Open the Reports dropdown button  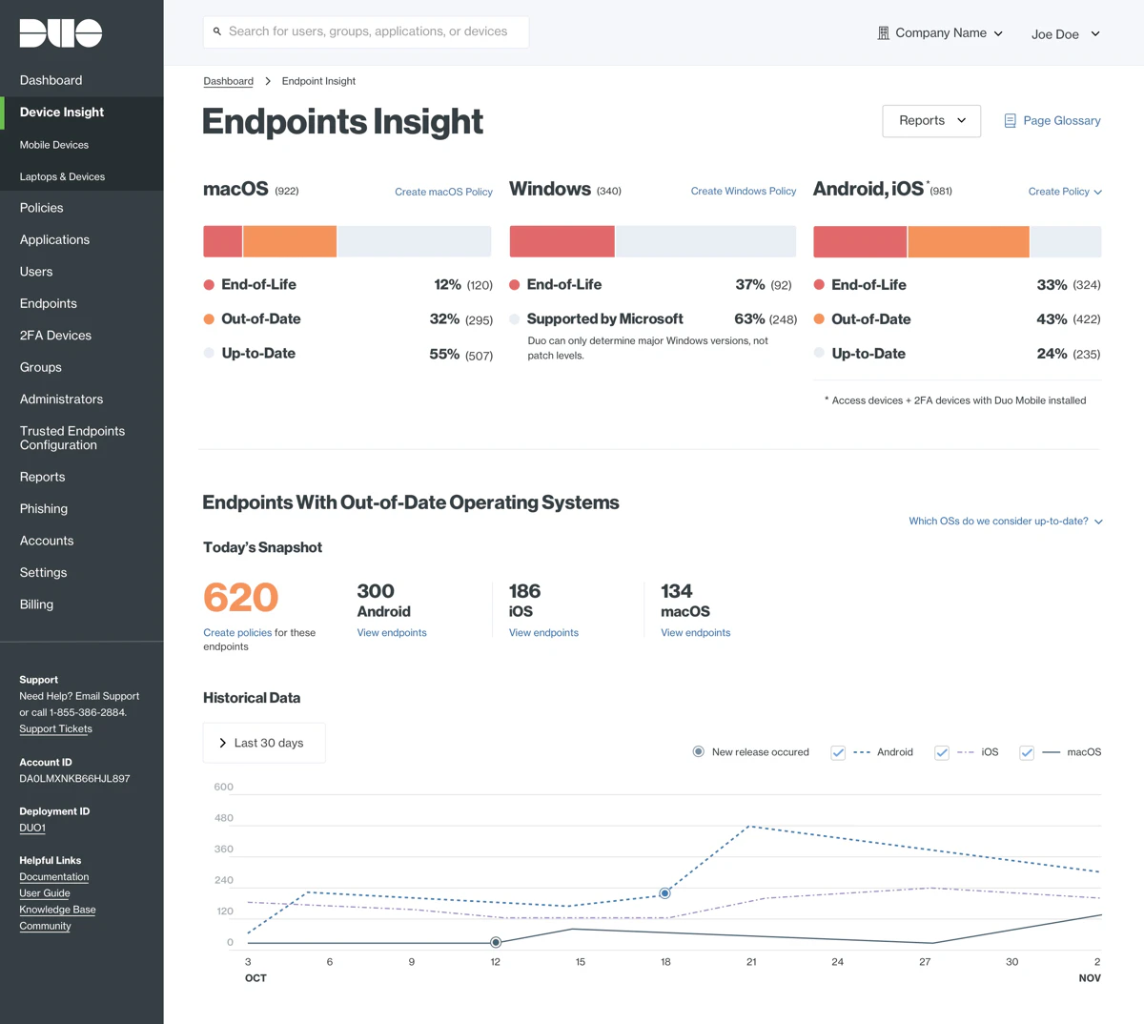(931, 121)
